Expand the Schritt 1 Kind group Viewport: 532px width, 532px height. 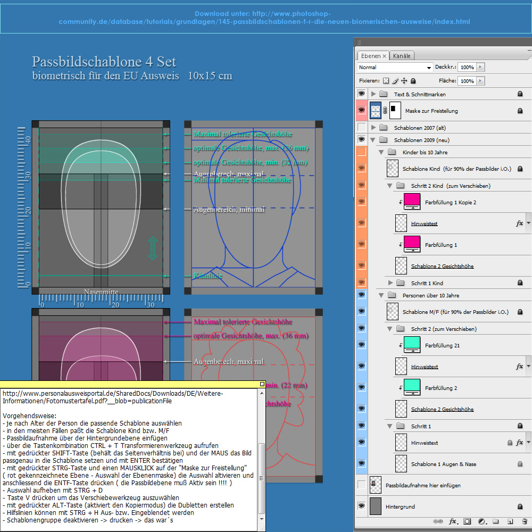pyautogui.click(x=390, y=282)
